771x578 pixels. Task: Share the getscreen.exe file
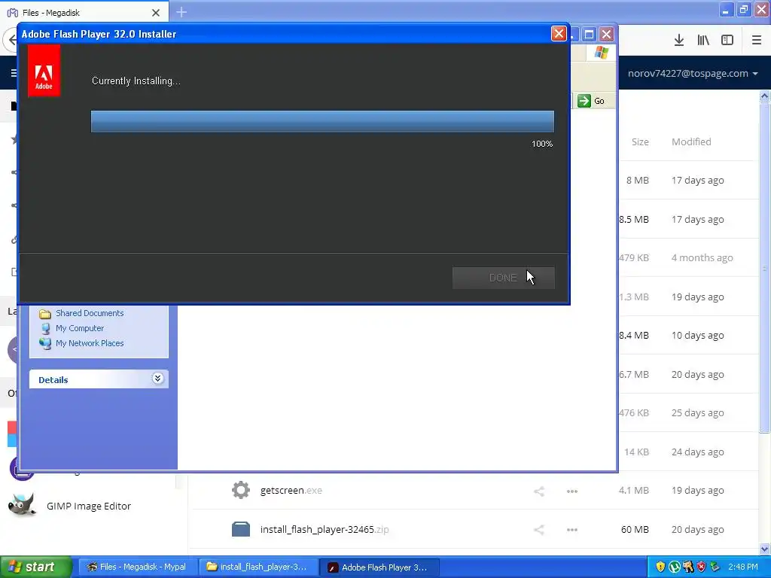[x=539, y=491]
